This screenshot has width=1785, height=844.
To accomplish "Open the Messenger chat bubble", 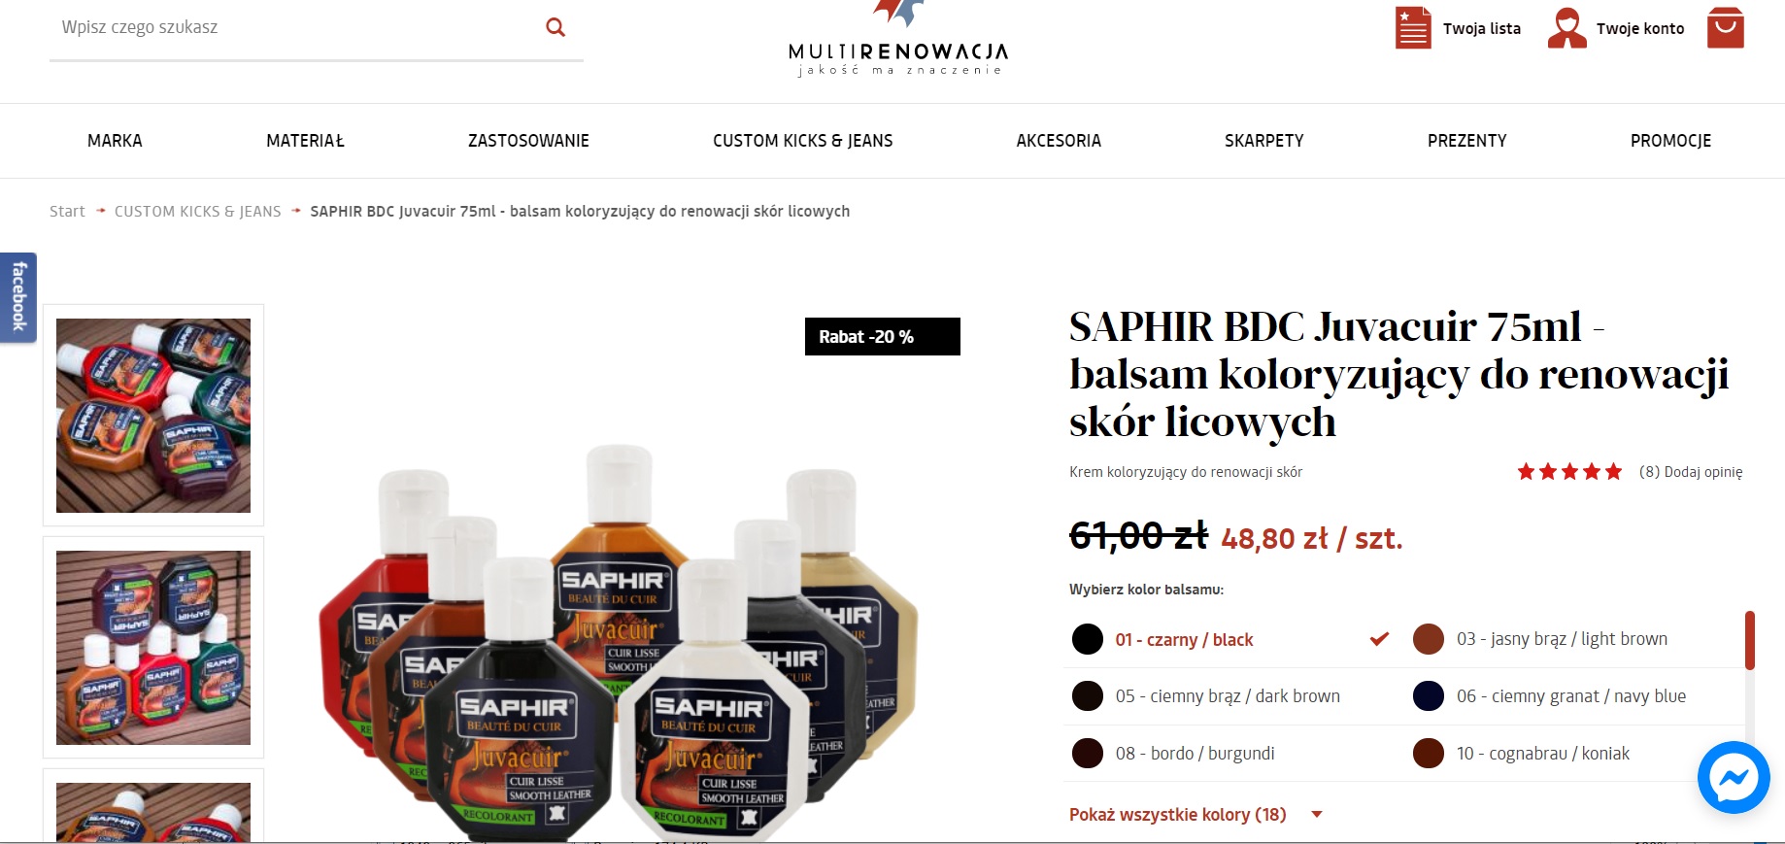I will coord(1734,777).
